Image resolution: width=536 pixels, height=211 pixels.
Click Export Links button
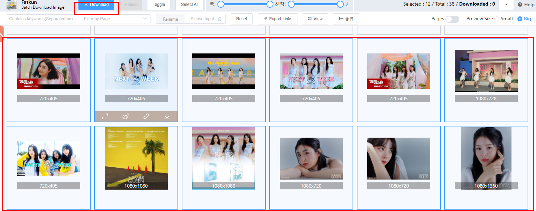tap(278, 19)
